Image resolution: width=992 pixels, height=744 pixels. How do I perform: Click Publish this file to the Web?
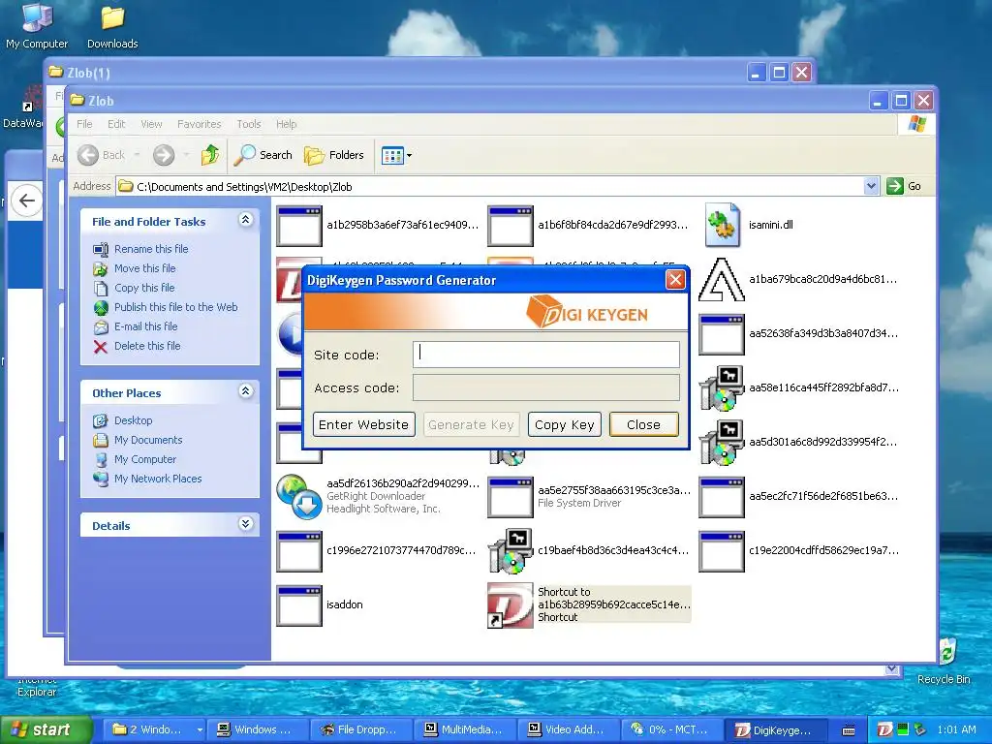coord(176,307)
